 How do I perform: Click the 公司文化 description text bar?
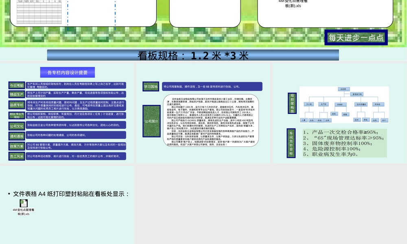tap(76, 125)
